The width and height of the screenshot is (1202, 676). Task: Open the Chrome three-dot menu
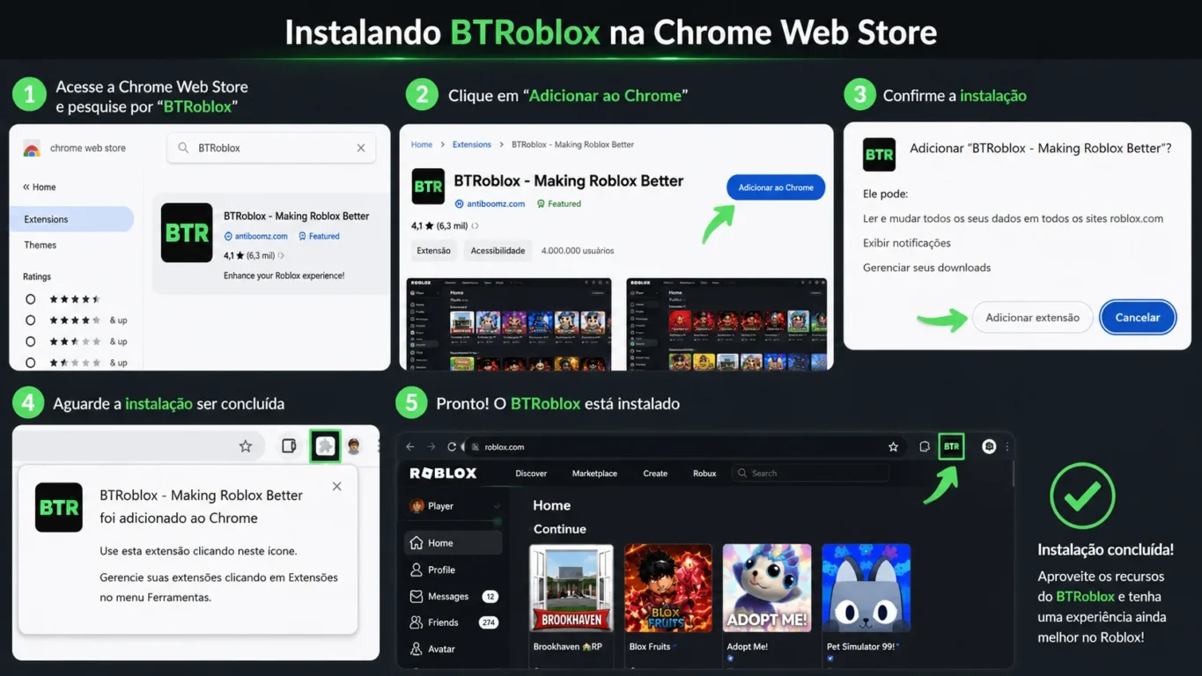point(1007,447)
